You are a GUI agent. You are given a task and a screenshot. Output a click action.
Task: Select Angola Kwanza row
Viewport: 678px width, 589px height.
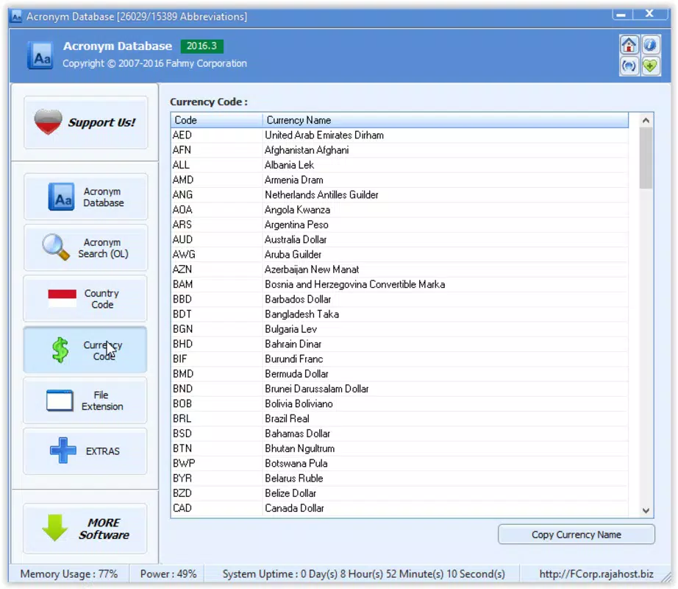point(399,209)
